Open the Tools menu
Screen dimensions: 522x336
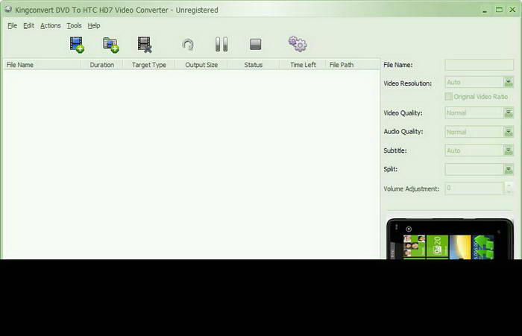click(74, 25)
